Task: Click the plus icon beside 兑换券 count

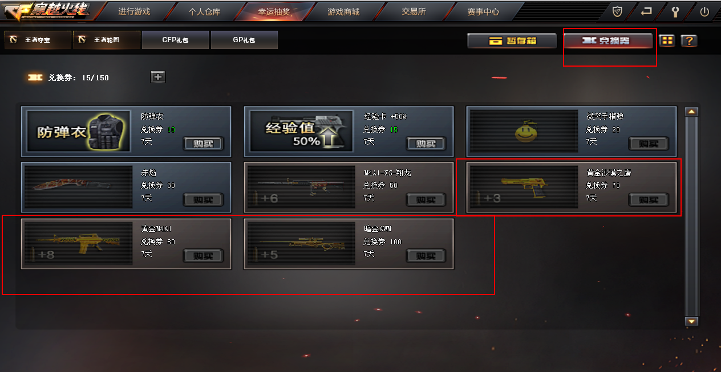Action: 158,77
